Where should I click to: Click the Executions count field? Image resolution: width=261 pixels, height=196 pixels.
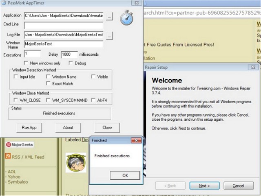(33, 54)
